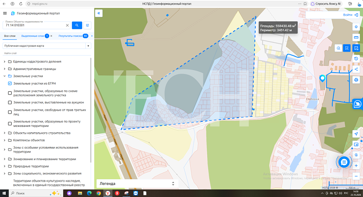Click the blue location marker on map

(x=322, y=78)
